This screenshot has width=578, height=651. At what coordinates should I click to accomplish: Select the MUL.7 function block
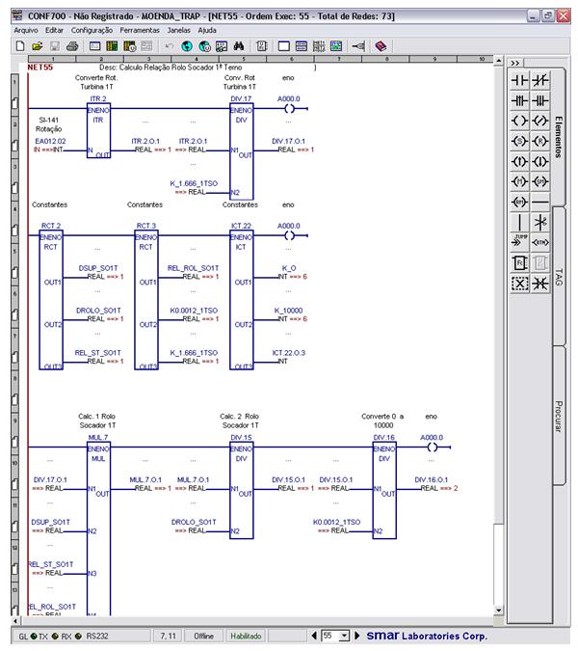pyautogui.click(x=98, y=529)
